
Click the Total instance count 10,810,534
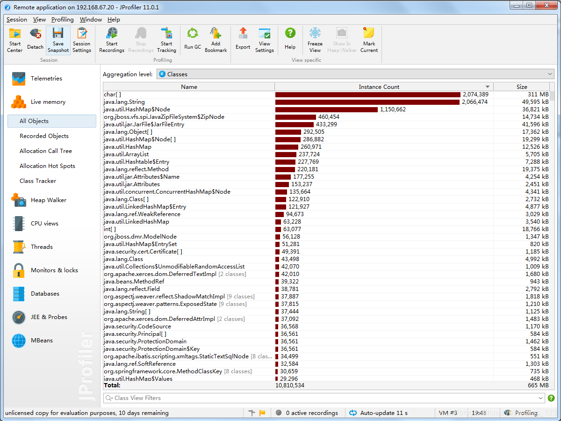pos(290,385)
